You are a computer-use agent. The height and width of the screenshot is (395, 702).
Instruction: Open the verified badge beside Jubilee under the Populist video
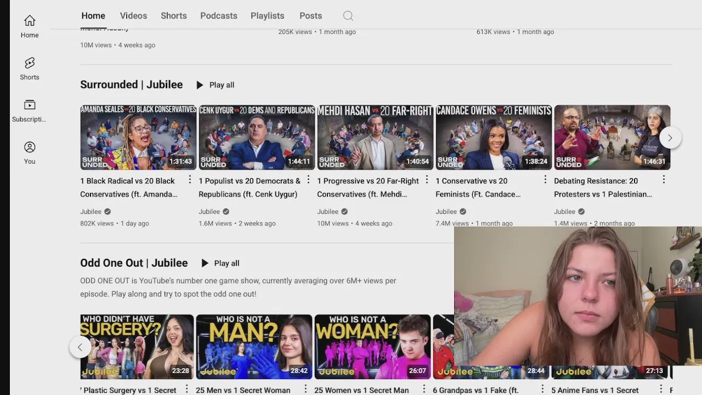coord(226,212)
